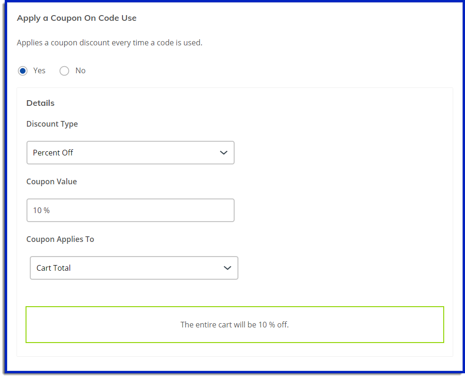Click the "Applies a coupon discount" description text
The width and height of the screenshot is (465, 378).
(x=109, y=43)
